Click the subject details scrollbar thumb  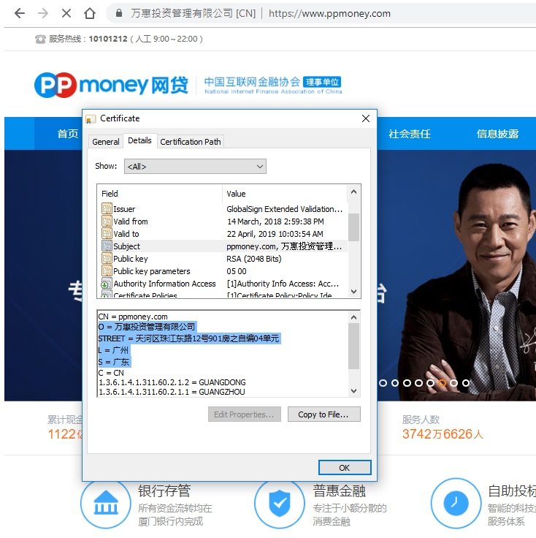pyautogui.click(x=354, y=346)
